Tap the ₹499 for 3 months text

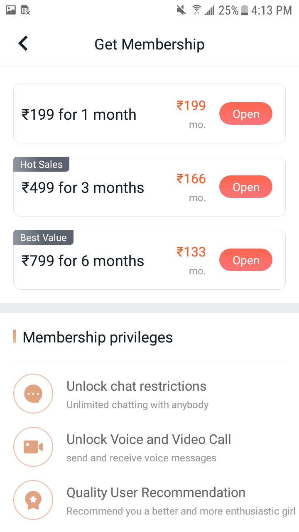[83, 188]
